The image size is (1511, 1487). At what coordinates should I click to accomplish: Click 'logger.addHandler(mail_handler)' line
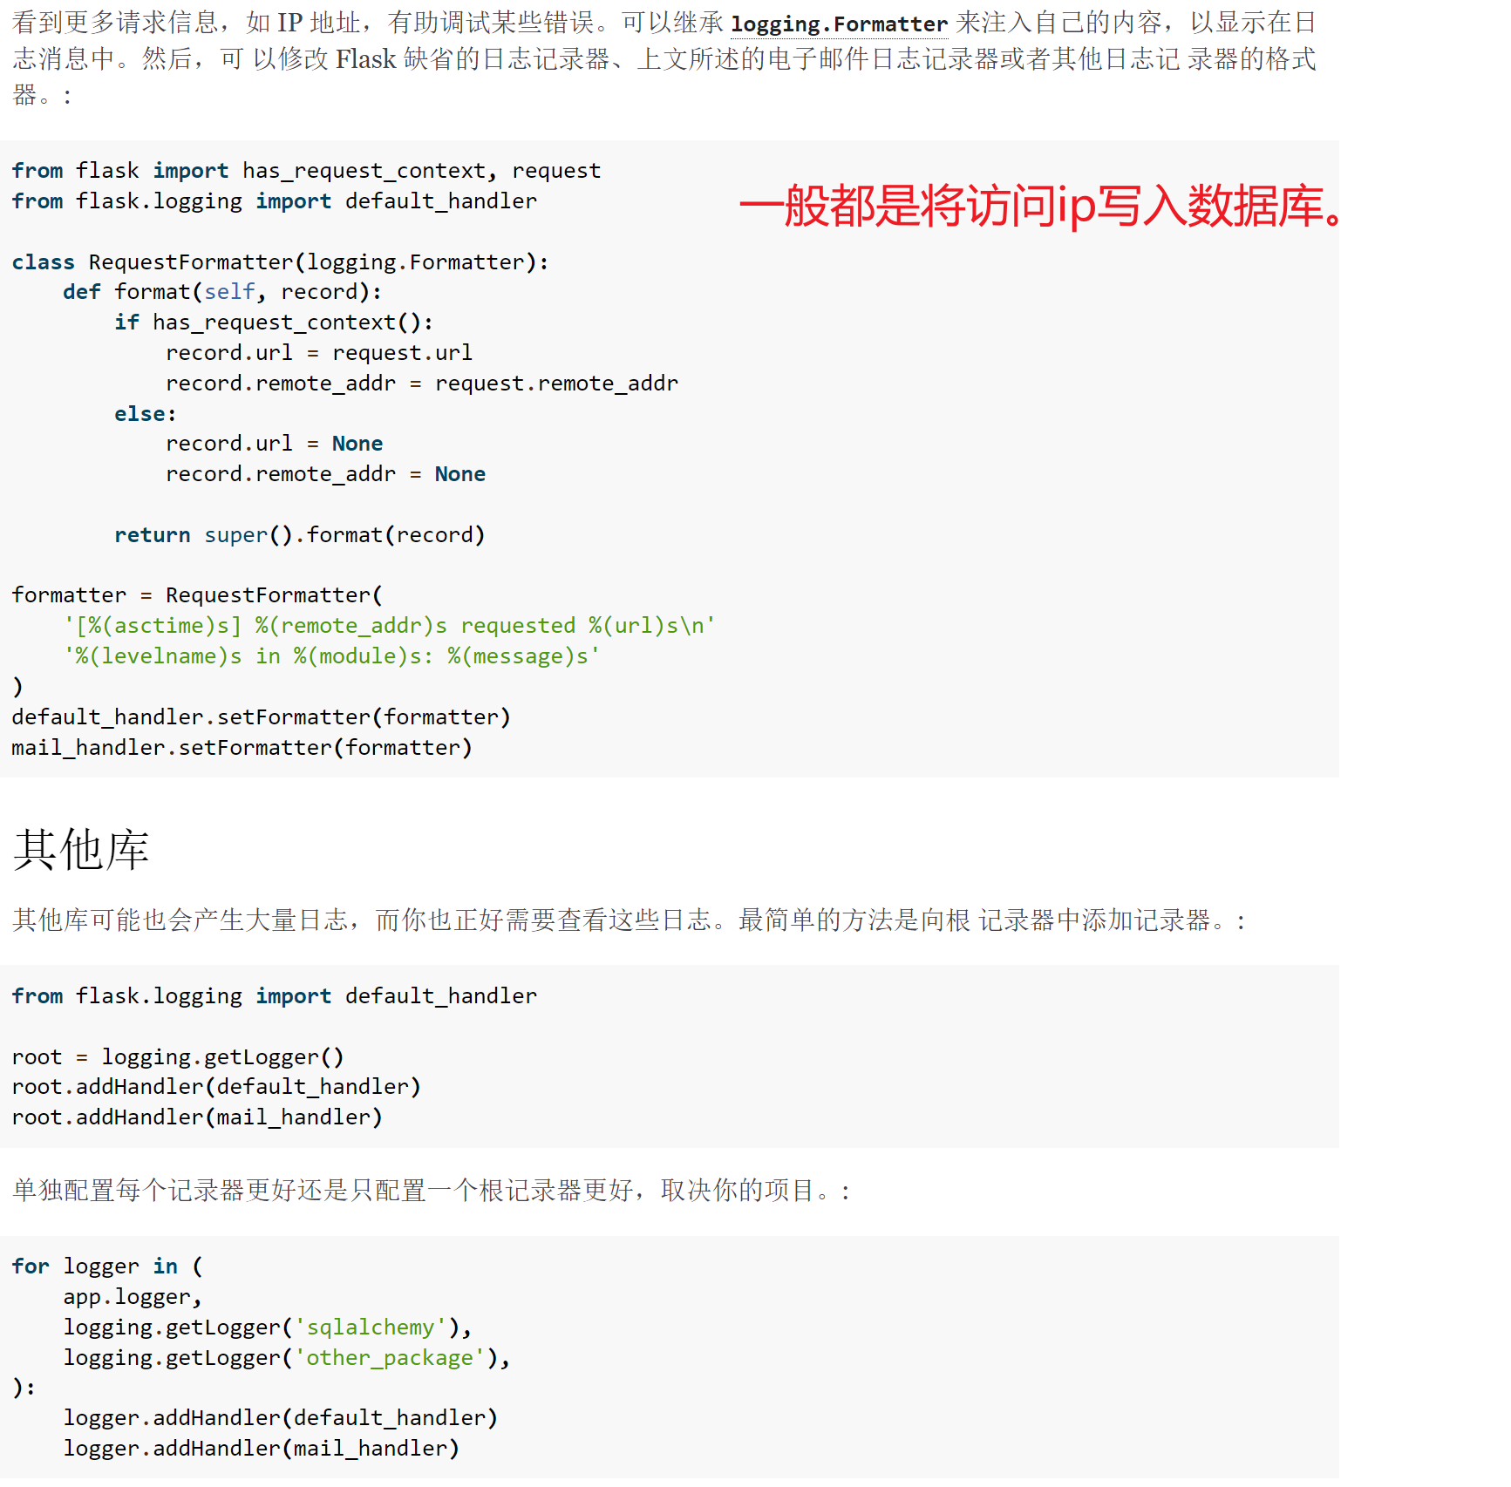click(261, 1449)
